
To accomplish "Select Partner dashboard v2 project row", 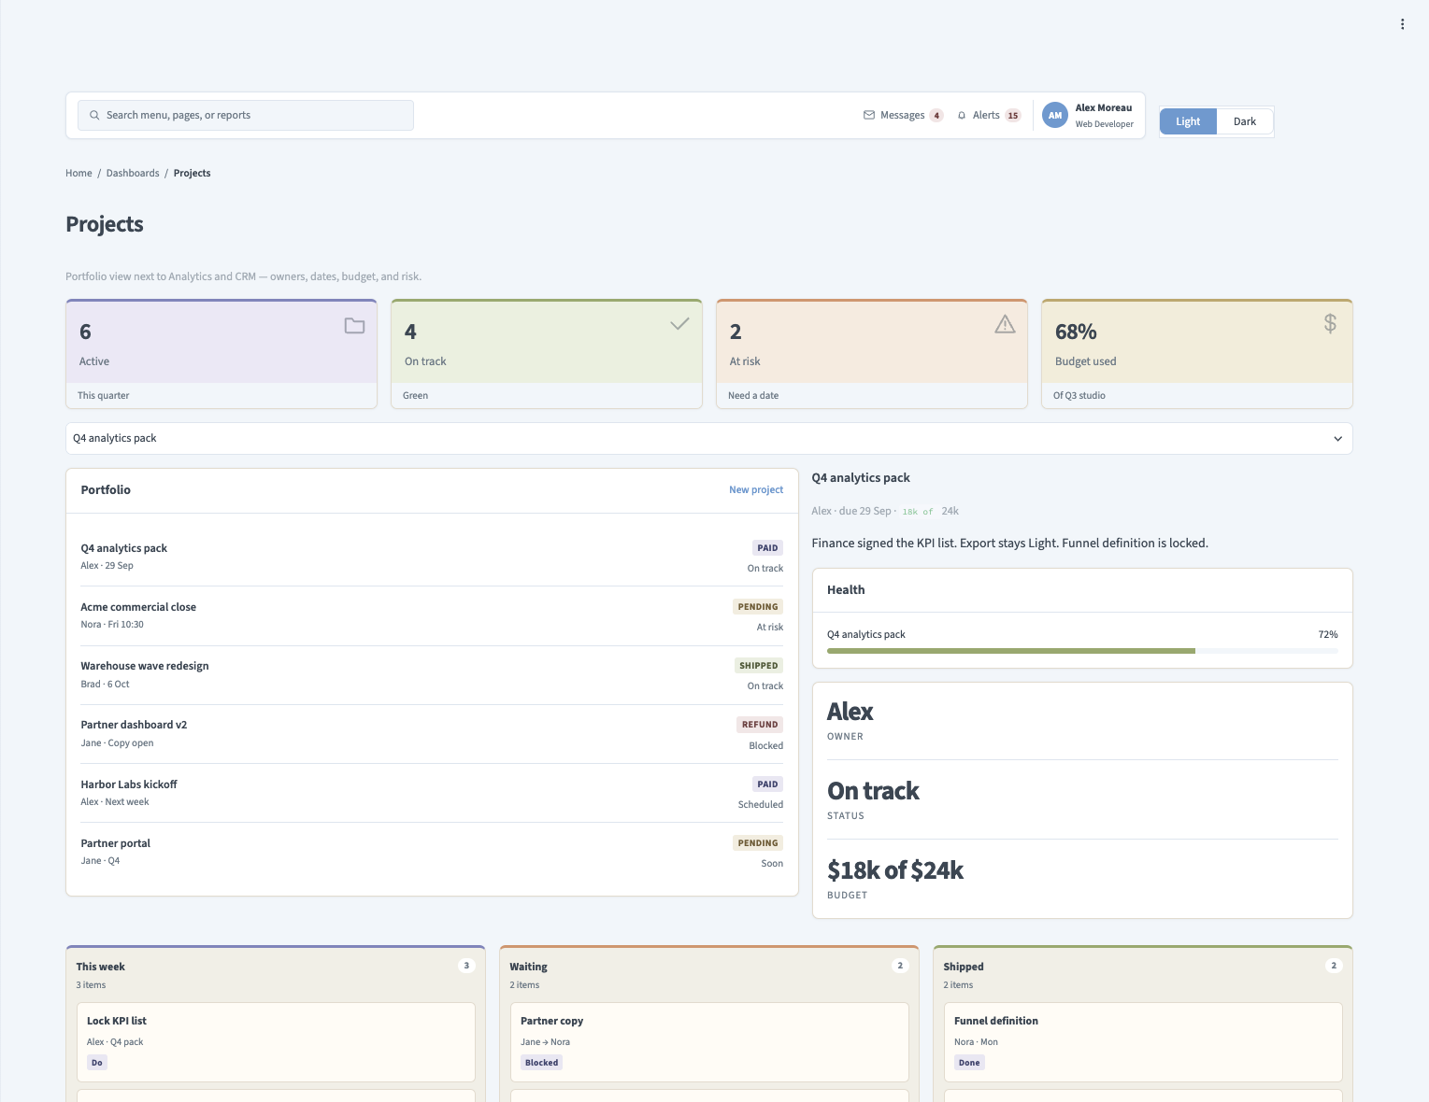I will click(432, 734).
